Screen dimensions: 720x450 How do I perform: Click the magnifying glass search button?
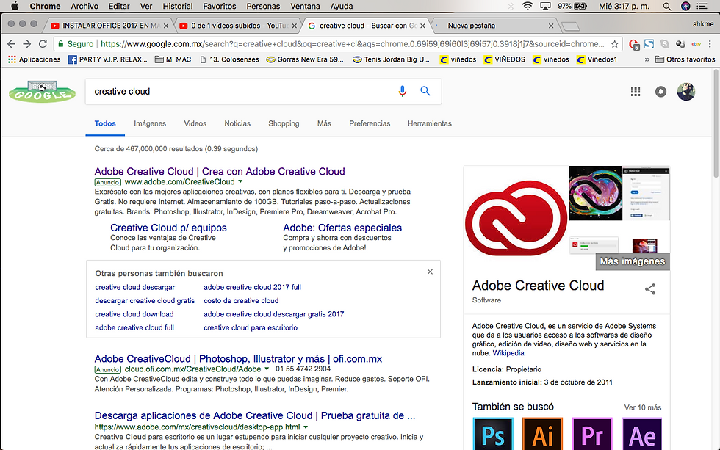pos(425,91)
